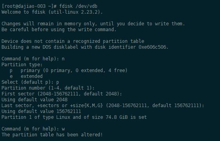Click the "e extended" option line
The height and width of the screenshot is (141, 220).
click(x=26, y=76)
